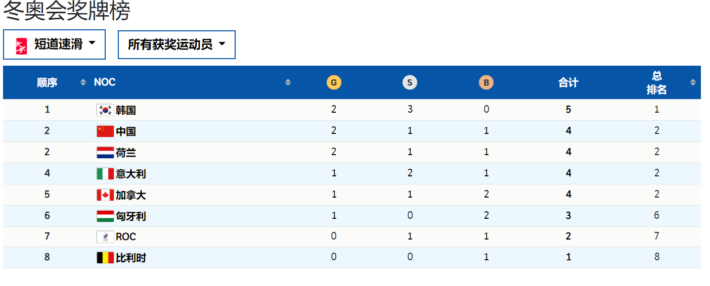Expand the 所有获奖运动员 dropdown
710x286 pixels.
point(176,44)
